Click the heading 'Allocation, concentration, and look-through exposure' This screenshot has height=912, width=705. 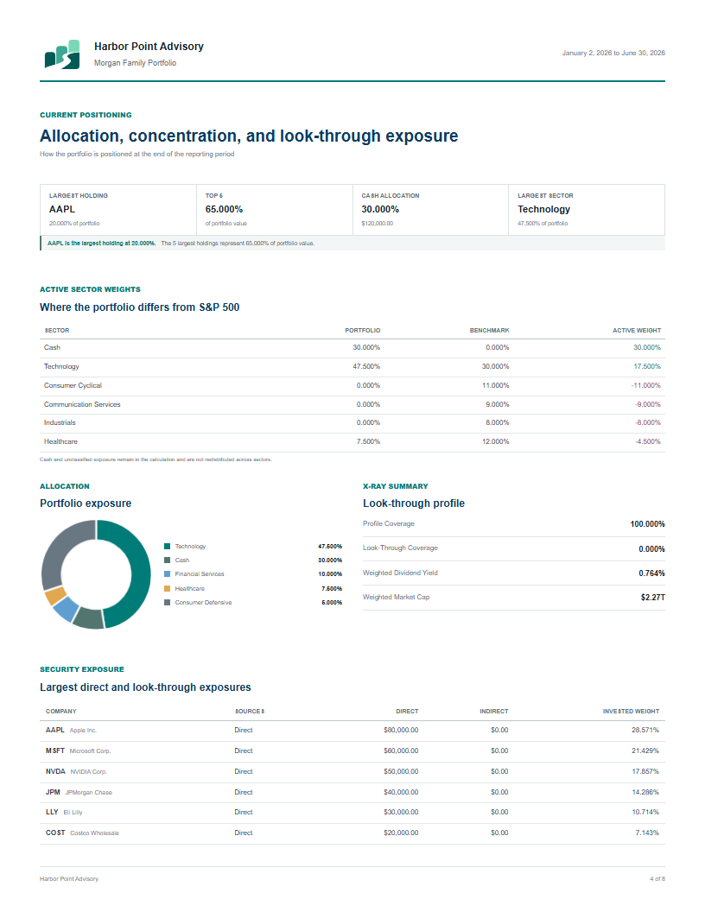pyautogui.click(x=249, y=136)
